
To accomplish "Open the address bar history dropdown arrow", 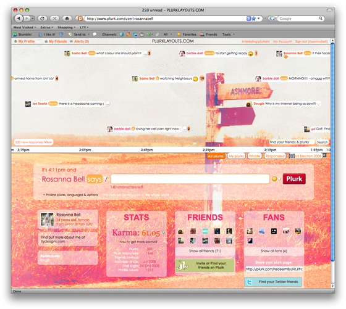I will pyautogui.click(x=259, y=19).
